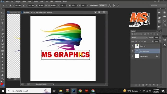Screen dimensions: 167x94
Task: Select the Move tool
Action: pos(2,13)
